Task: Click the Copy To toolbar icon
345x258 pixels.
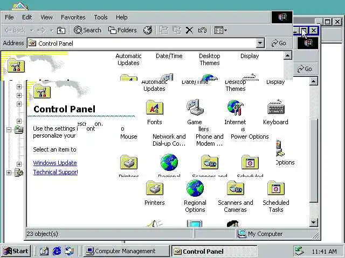Action: click(177, 30)
